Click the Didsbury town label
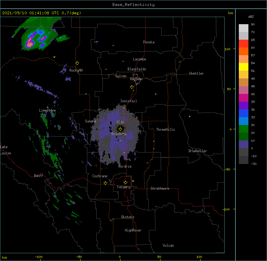 [119, 134]
